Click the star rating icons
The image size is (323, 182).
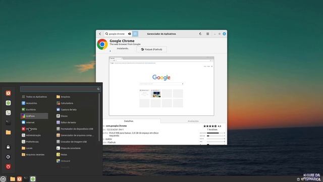click(210, 126)
